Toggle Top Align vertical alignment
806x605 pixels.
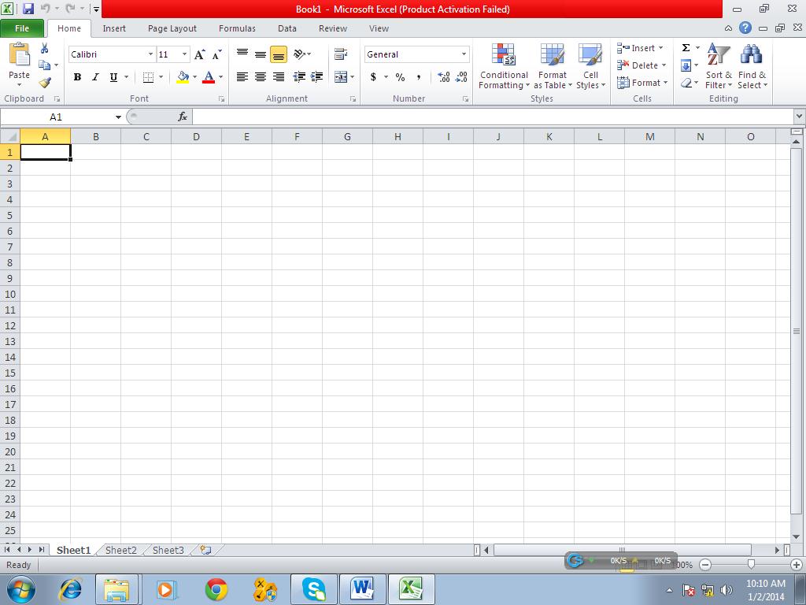pos(242,54)
